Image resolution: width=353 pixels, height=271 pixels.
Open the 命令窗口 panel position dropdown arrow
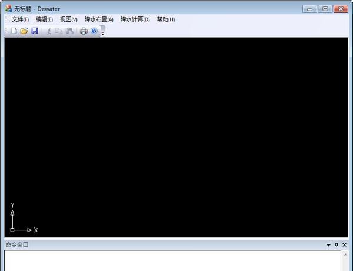coord(328,245)
